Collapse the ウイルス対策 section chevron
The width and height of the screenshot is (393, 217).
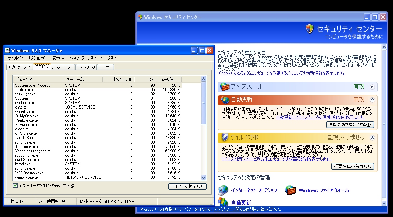coord(372,137)
